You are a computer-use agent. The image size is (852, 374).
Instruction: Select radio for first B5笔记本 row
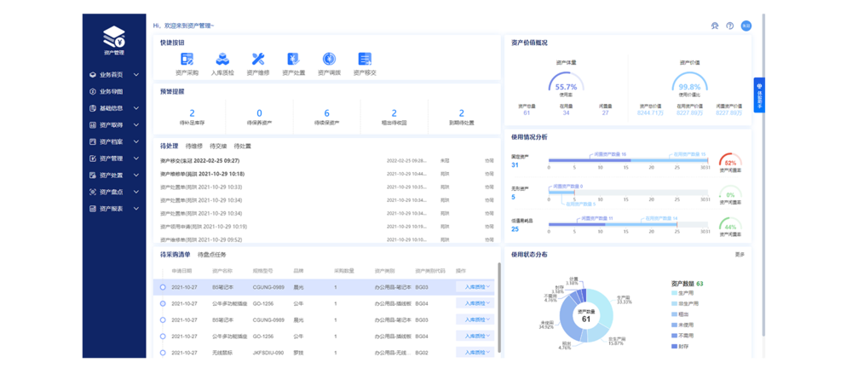(163, 287)
